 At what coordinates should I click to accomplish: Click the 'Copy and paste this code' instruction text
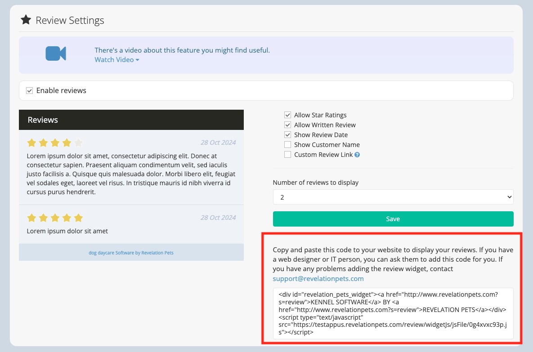393,259
